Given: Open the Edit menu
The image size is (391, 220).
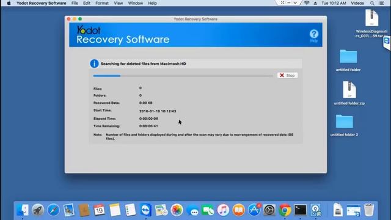Looking at the screenshot, I should 87,3.
